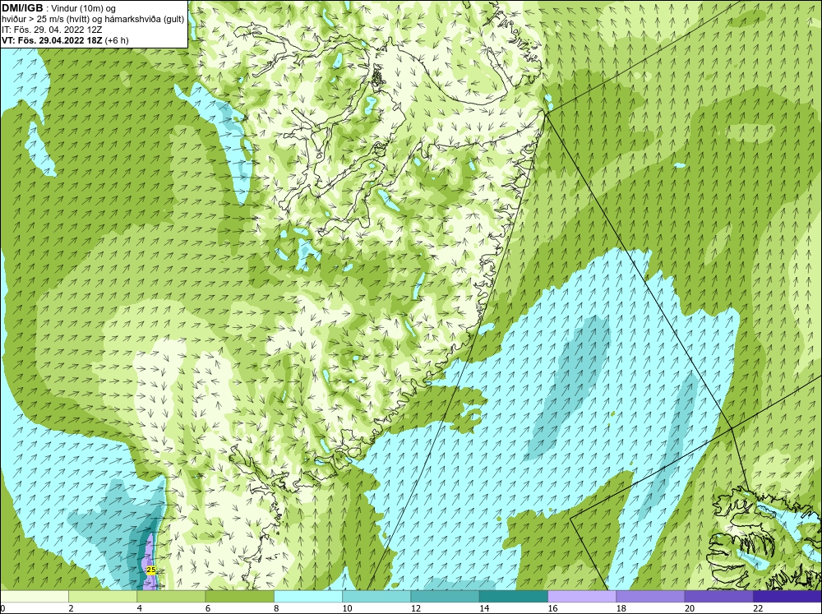Click the 10–12 m/s teal legend swatch
The height and width of the screenshot is (614, 822).
click(376, 596)
